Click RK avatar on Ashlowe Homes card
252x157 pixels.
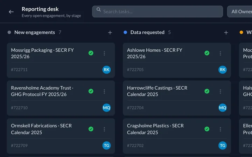click(x=223, y=70)
